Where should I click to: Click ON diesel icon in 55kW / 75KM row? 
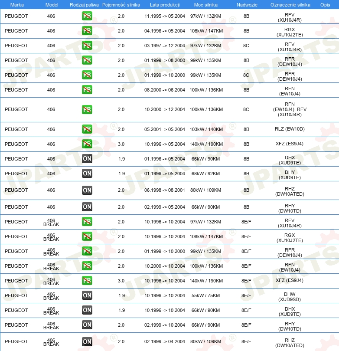(87, 295)
